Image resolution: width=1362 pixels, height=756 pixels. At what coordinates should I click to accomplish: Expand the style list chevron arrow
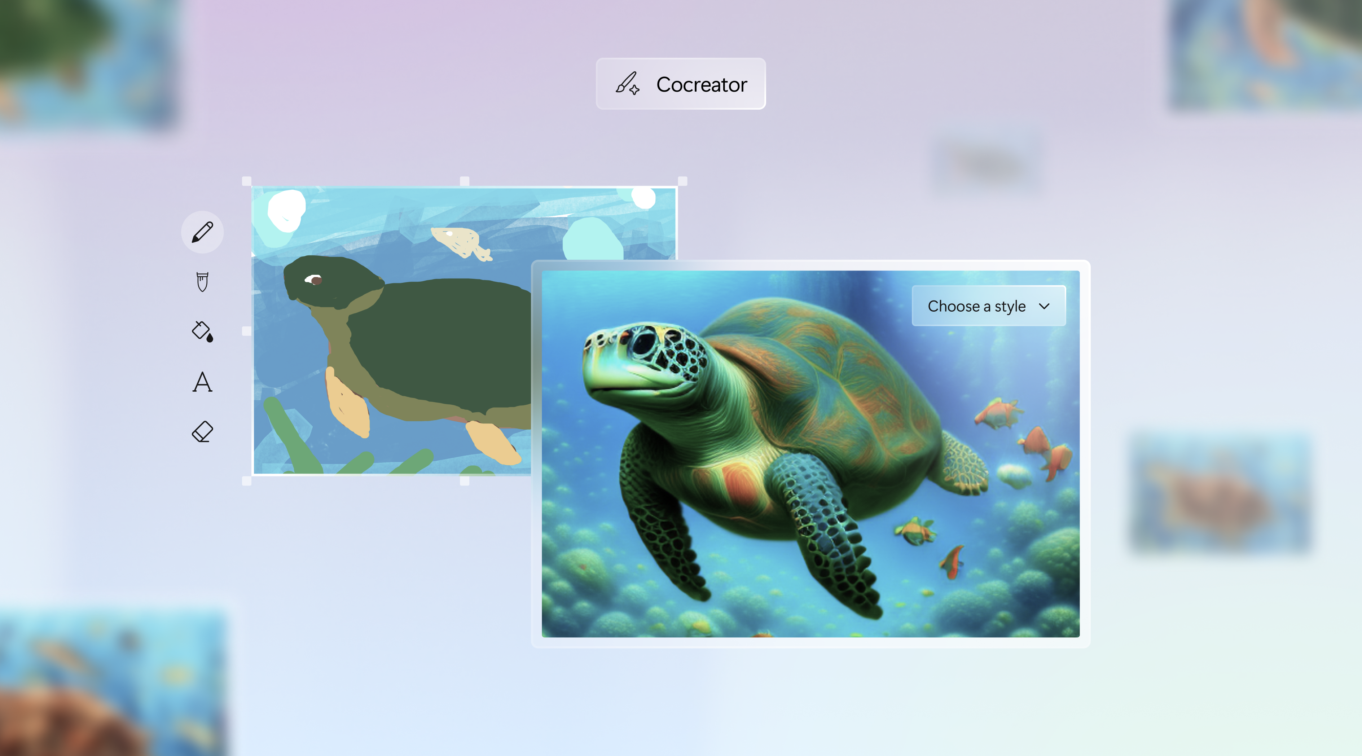1044,306
